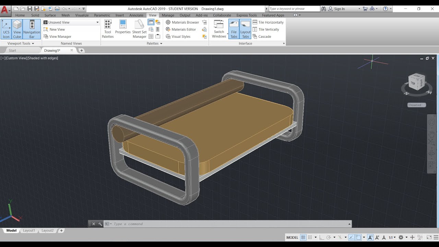Open the Layout1 tab
The height and width of the screenshot is (247, 439).
29,231
